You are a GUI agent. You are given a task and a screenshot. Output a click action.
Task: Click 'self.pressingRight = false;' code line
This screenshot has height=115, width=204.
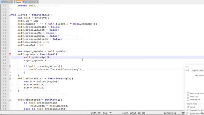39,27
